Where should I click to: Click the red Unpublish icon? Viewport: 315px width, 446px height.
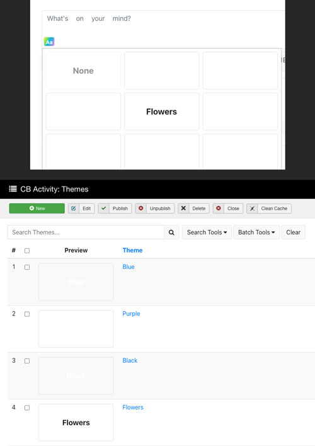(141, 209)
